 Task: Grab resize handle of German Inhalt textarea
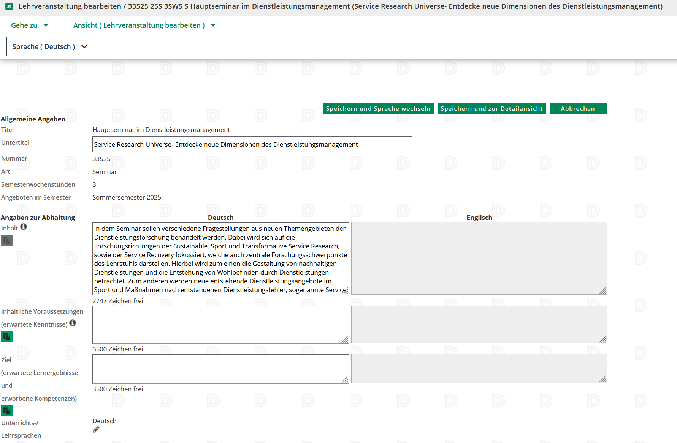(345, 291)
